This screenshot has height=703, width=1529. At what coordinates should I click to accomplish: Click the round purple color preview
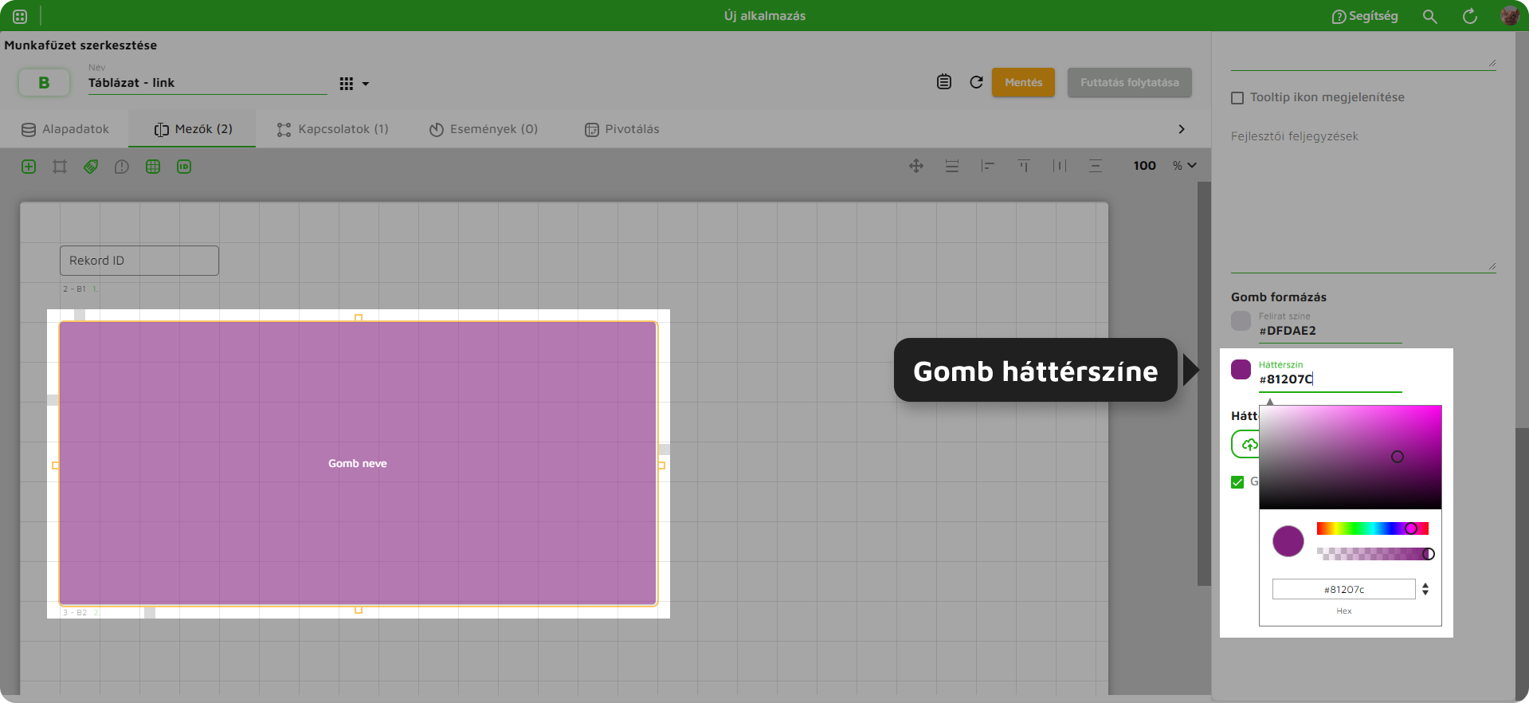pyautogui.click(x=1288, y=541)
